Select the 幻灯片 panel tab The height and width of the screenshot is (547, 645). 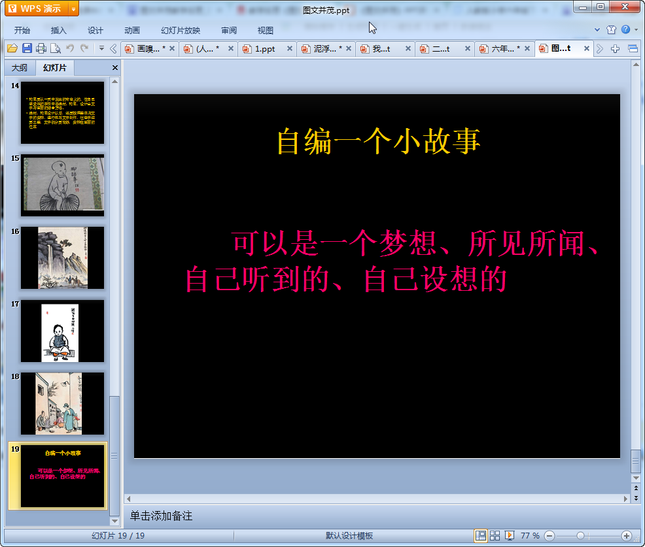click(x=55, y=68)
